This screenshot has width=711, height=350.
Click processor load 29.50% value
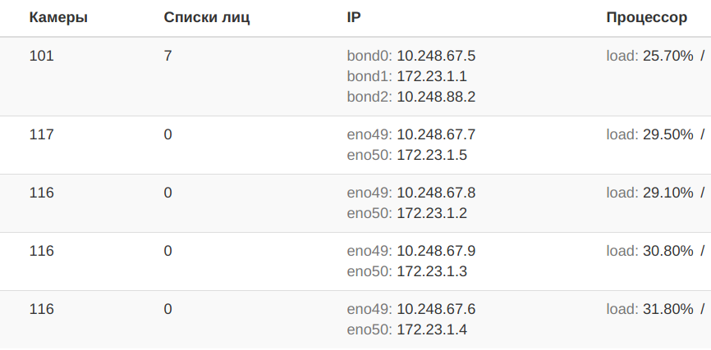pos(668,135)
